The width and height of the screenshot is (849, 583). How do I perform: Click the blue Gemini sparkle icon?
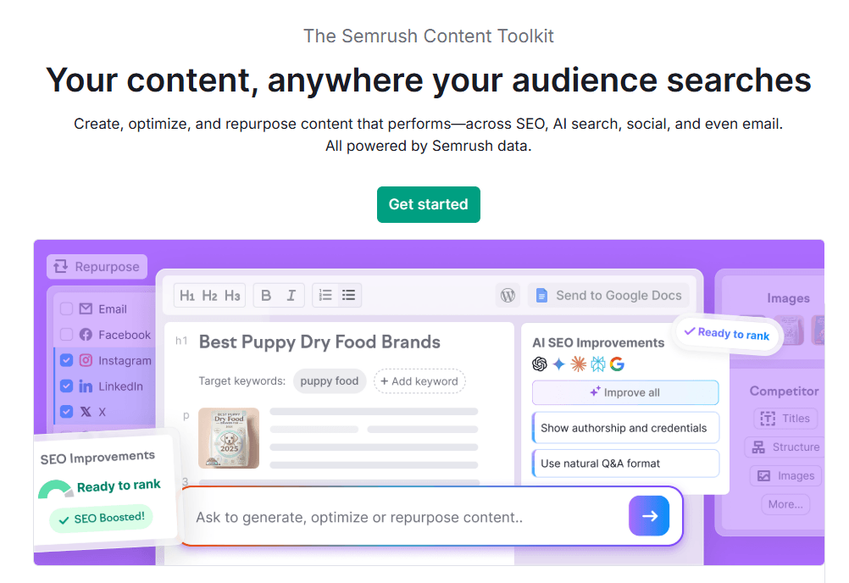click(x=558, y=364)
